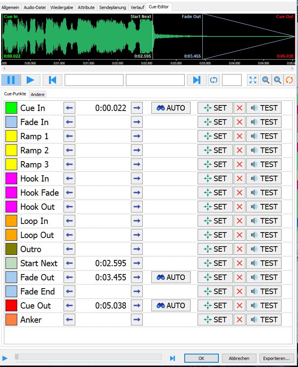Set the Hook In cue point
Image resolution: width=298 pixels, height=367 pixels.
[x=215, y=178]
